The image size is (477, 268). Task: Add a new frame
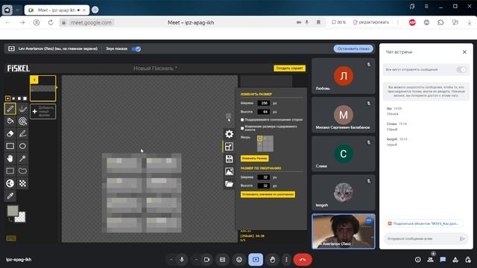point(43,112)
